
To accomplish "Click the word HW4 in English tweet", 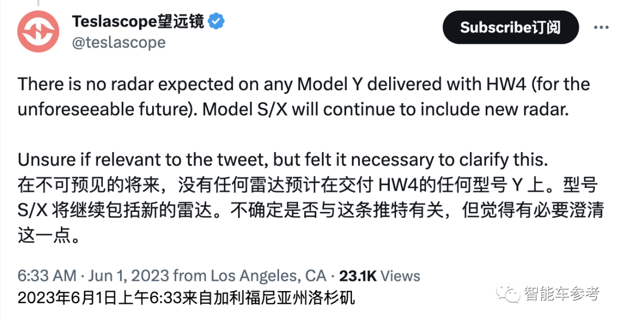I will tap(501, 84).
